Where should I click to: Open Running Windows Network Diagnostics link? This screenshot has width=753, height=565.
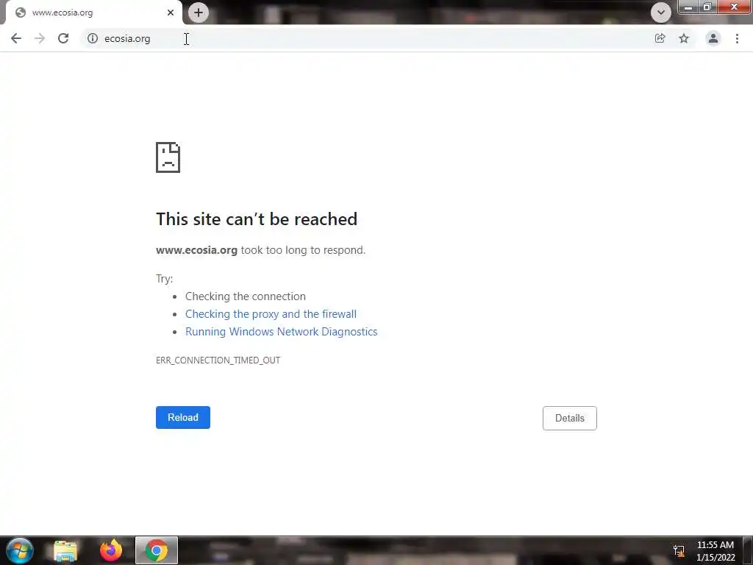tap(282, 332)
